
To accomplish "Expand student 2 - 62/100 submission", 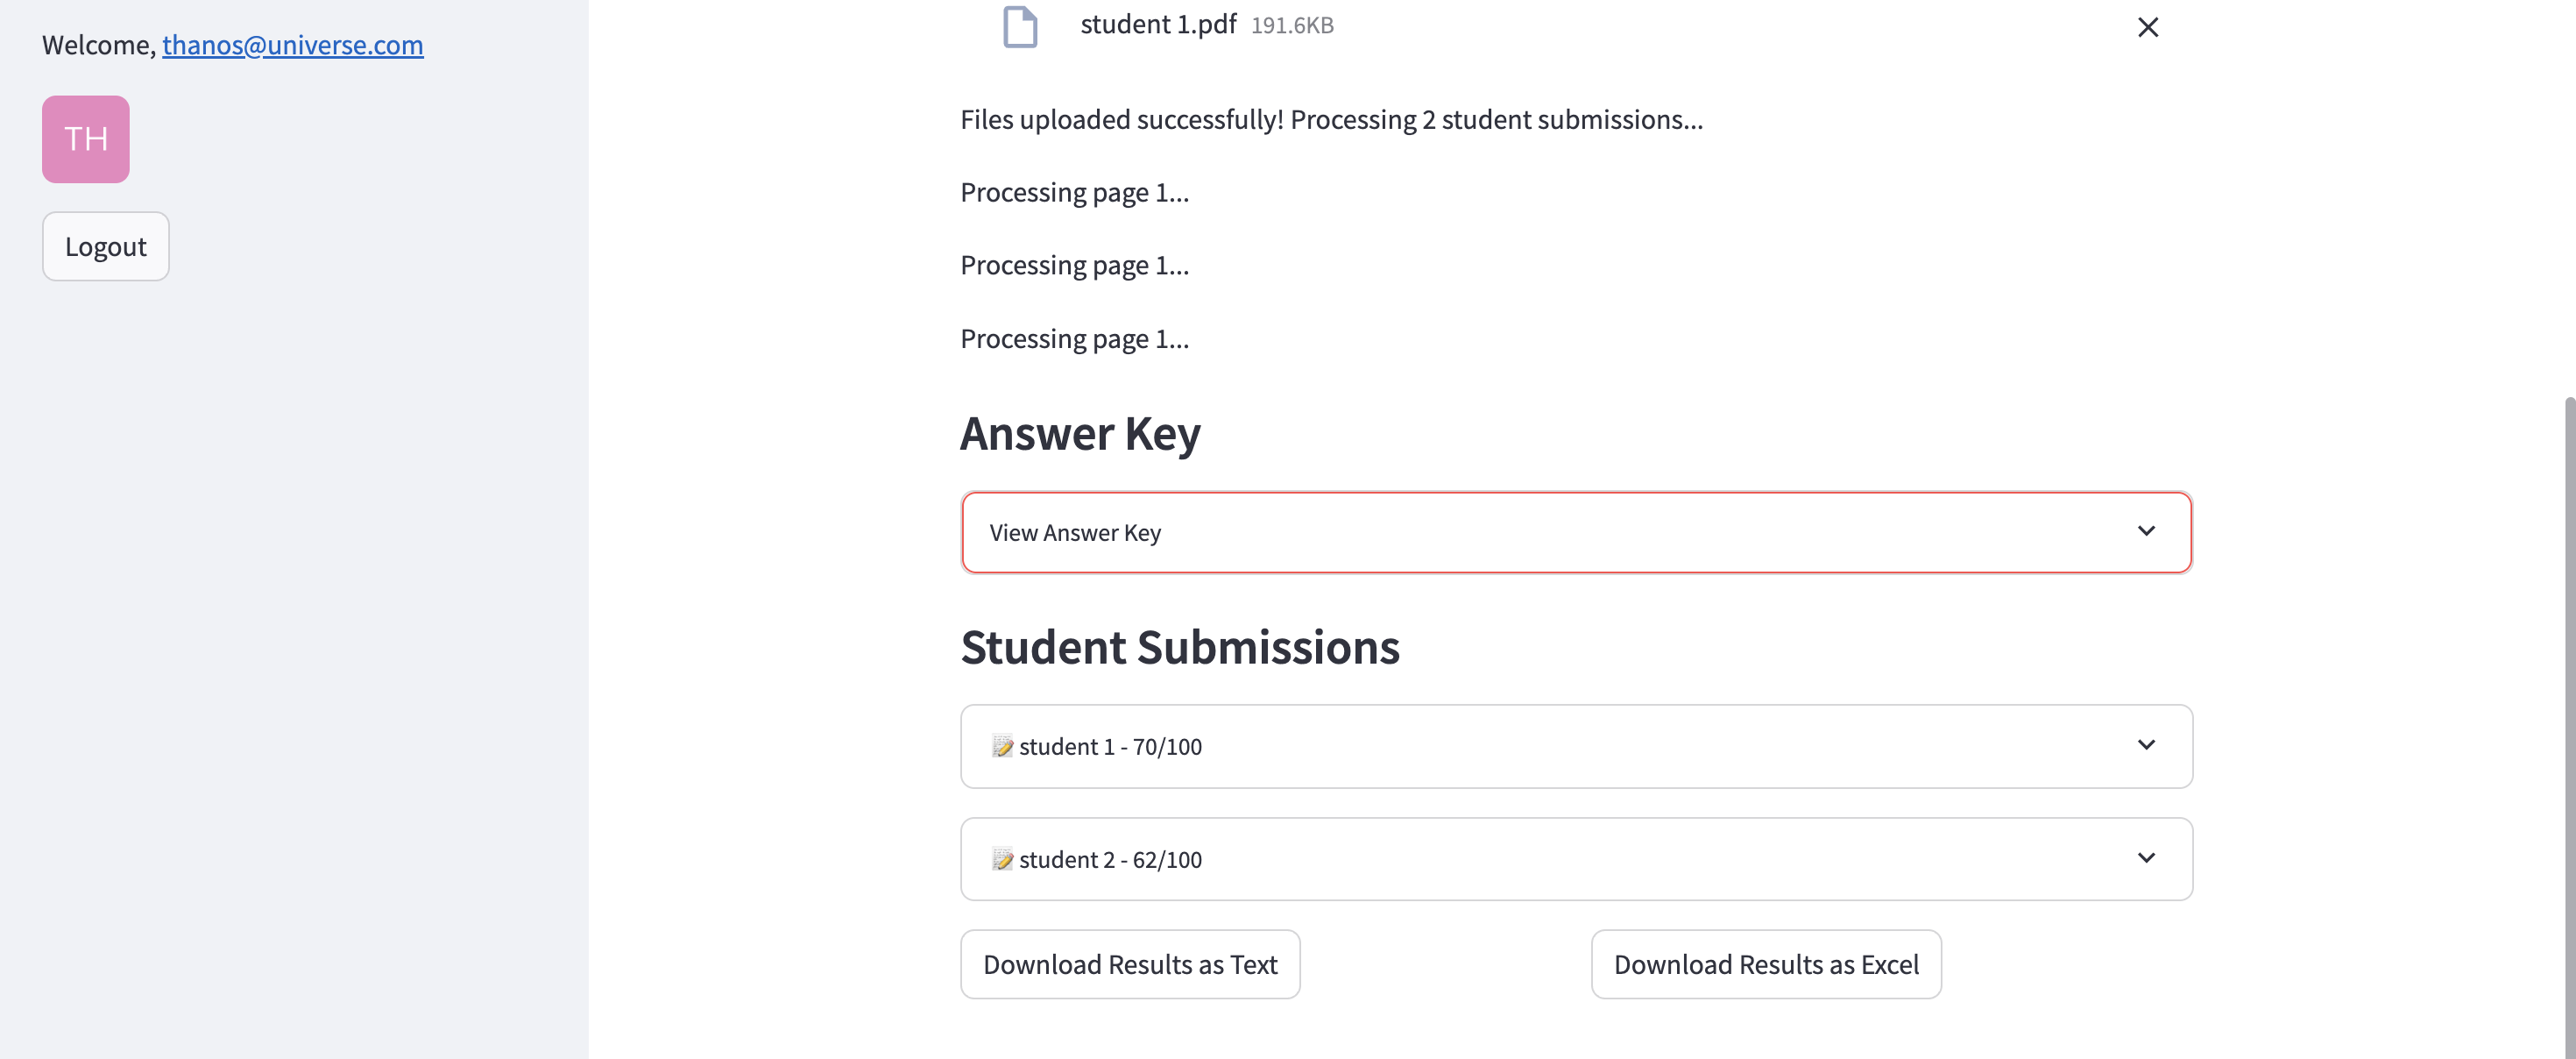I will pyautogui.click(x=1576, y=860).
